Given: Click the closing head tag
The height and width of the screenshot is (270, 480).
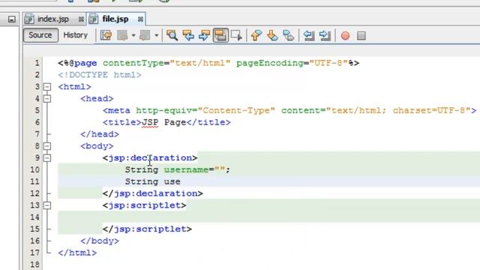Looking at the screenshot, I should pyautogui.click(x=100, y=134).
